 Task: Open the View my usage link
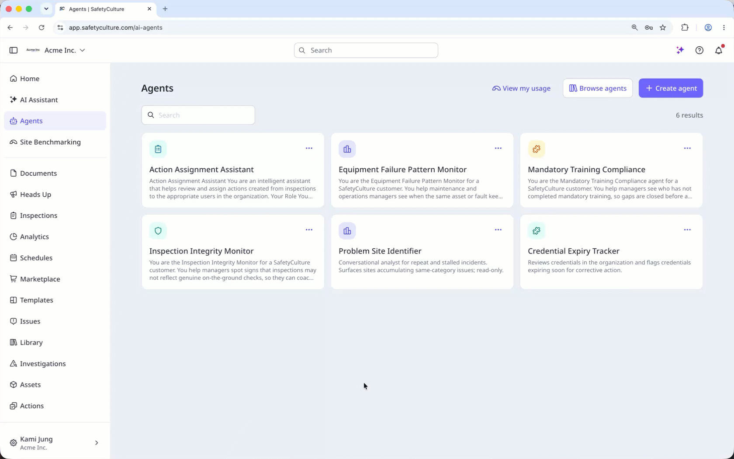click(521, 88)
